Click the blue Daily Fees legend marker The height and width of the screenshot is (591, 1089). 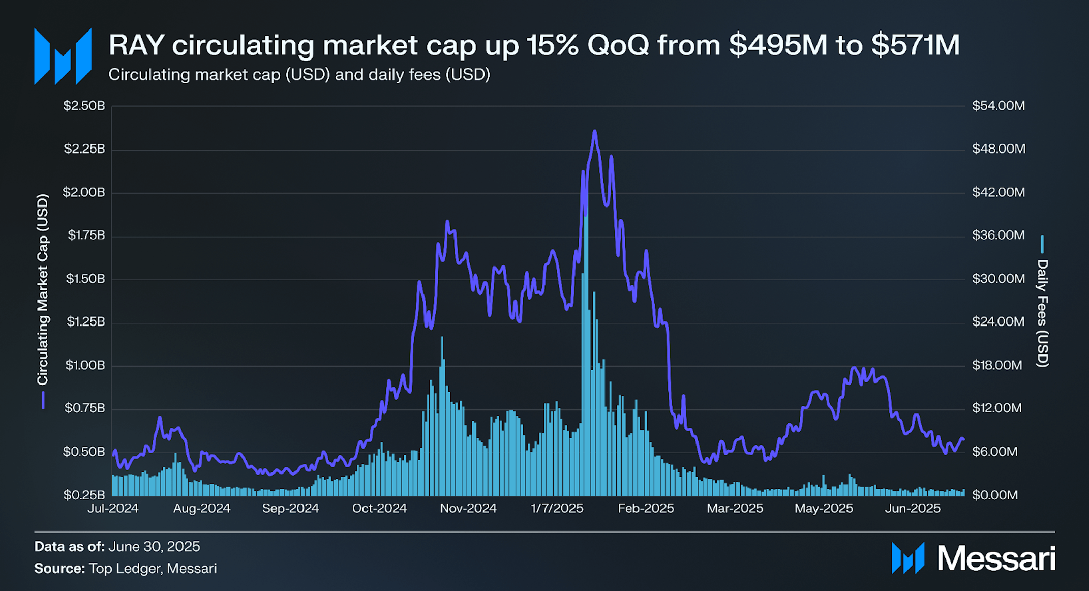click(1042, 244)
